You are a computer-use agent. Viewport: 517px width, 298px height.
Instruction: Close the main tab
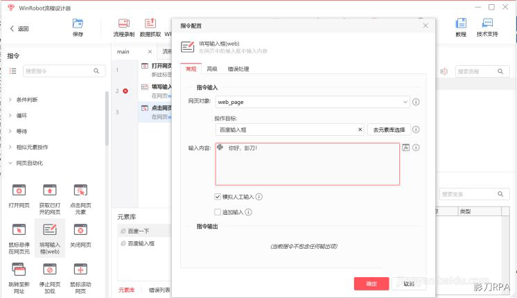(x=150, y=52)
